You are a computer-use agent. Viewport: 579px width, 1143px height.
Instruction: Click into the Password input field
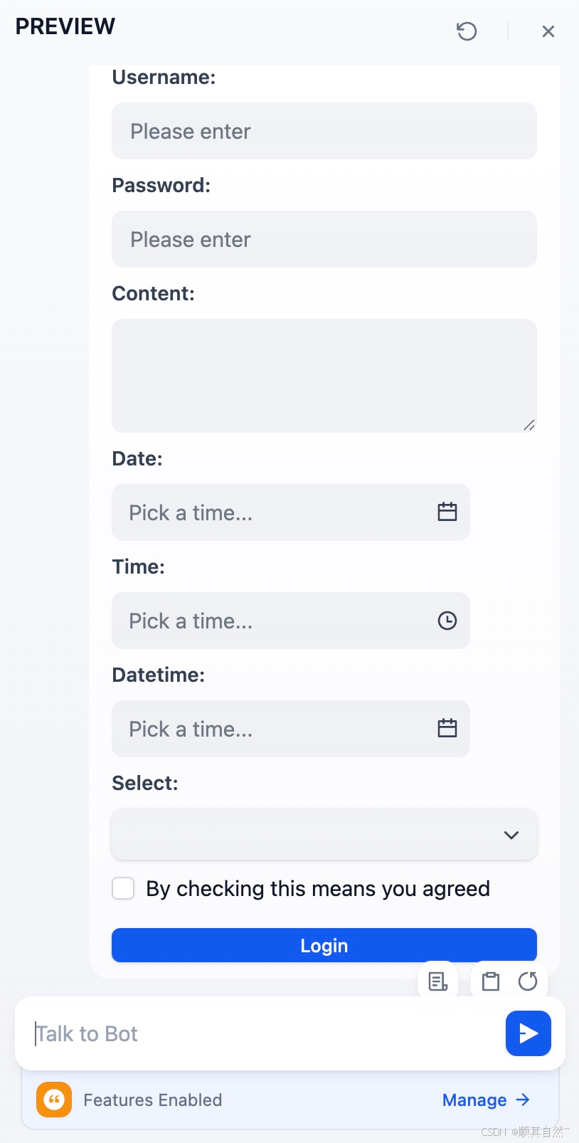pos(324,239)
